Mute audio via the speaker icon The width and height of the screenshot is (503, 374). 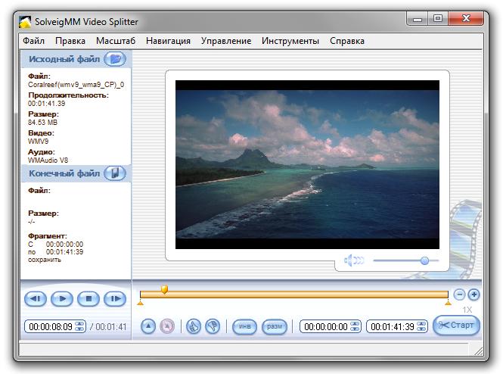pos(354,260)
